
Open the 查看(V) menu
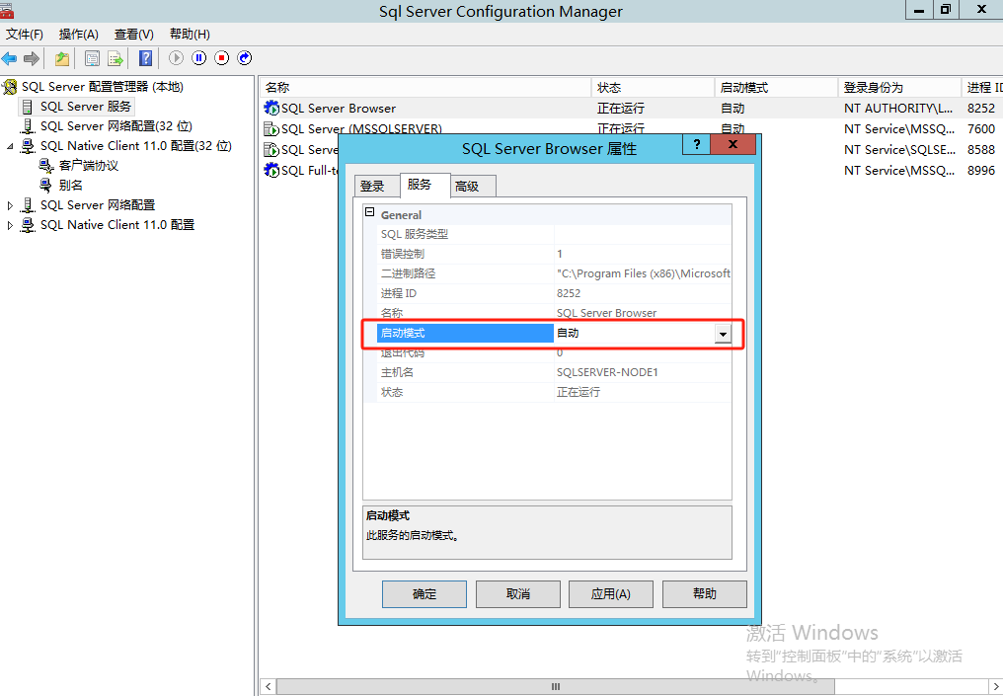click(133, 35)
